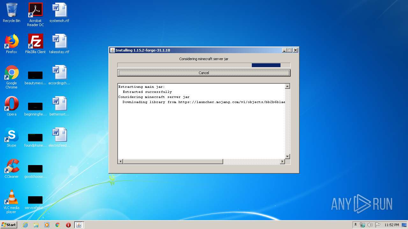Viewport: 408px width, 229px height.
Task: Select Acrobat Reader DC desktop icon
Action: pyautogui.click(x=35, y=15)
